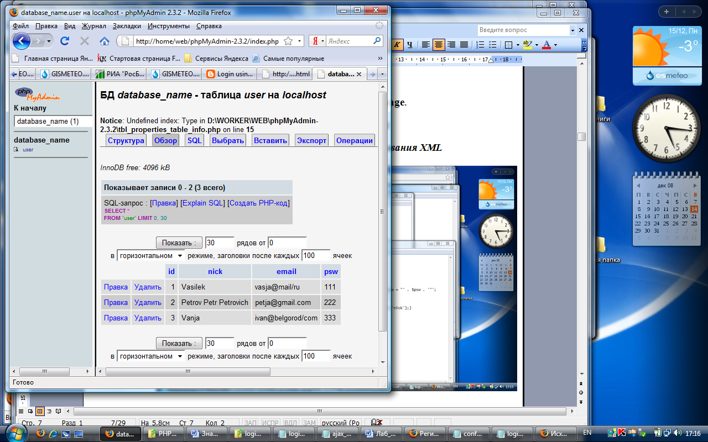Open the Операции tab in phpMyAdmin
Viewport: 708px width, 442px height.
coord(355,140)
